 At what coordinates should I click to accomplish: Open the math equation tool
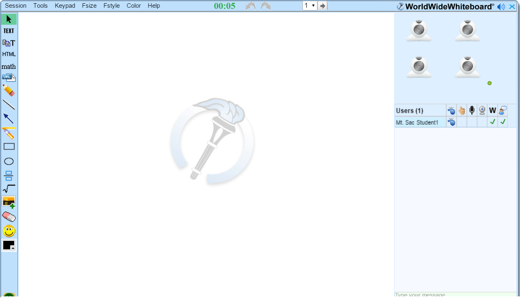pos(9,66)
